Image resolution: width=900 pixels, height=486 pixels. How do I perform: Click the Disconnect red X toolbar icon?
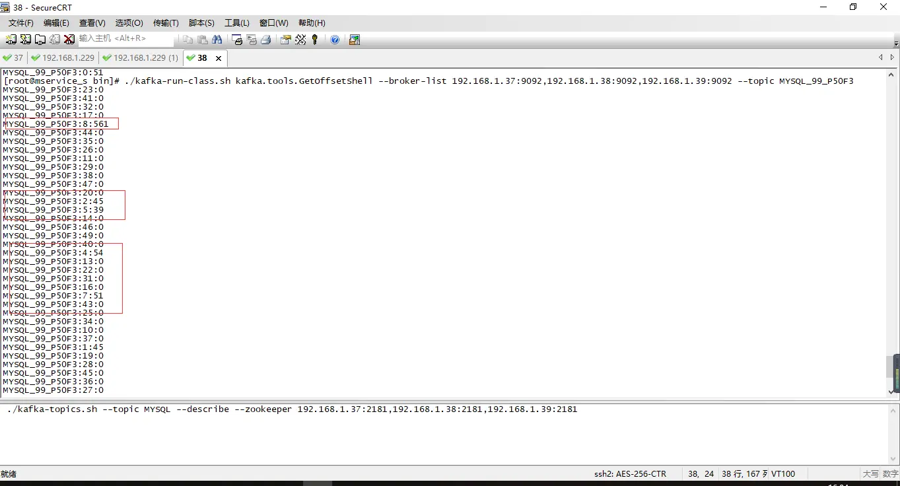(69, 40)
